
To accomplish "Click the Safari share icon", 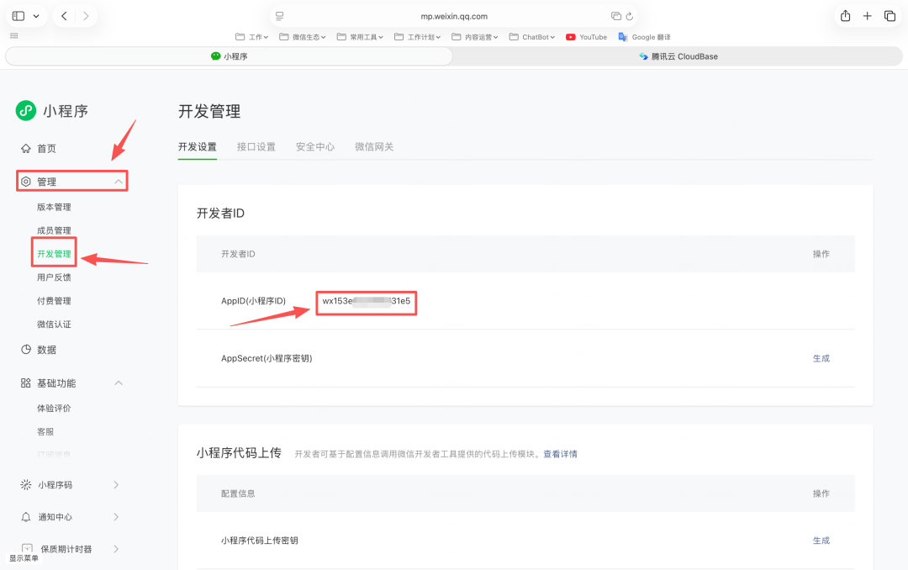I will pos(843,15).
